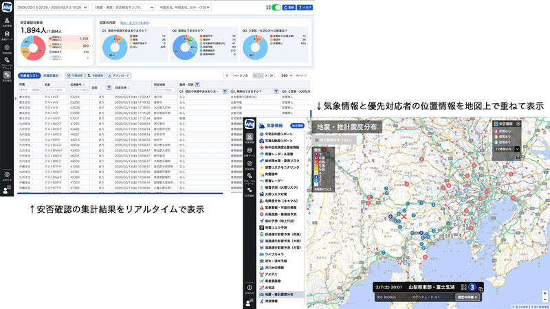Click the ダウンロード button
The image size is (550, 309).
click(120, 75)
